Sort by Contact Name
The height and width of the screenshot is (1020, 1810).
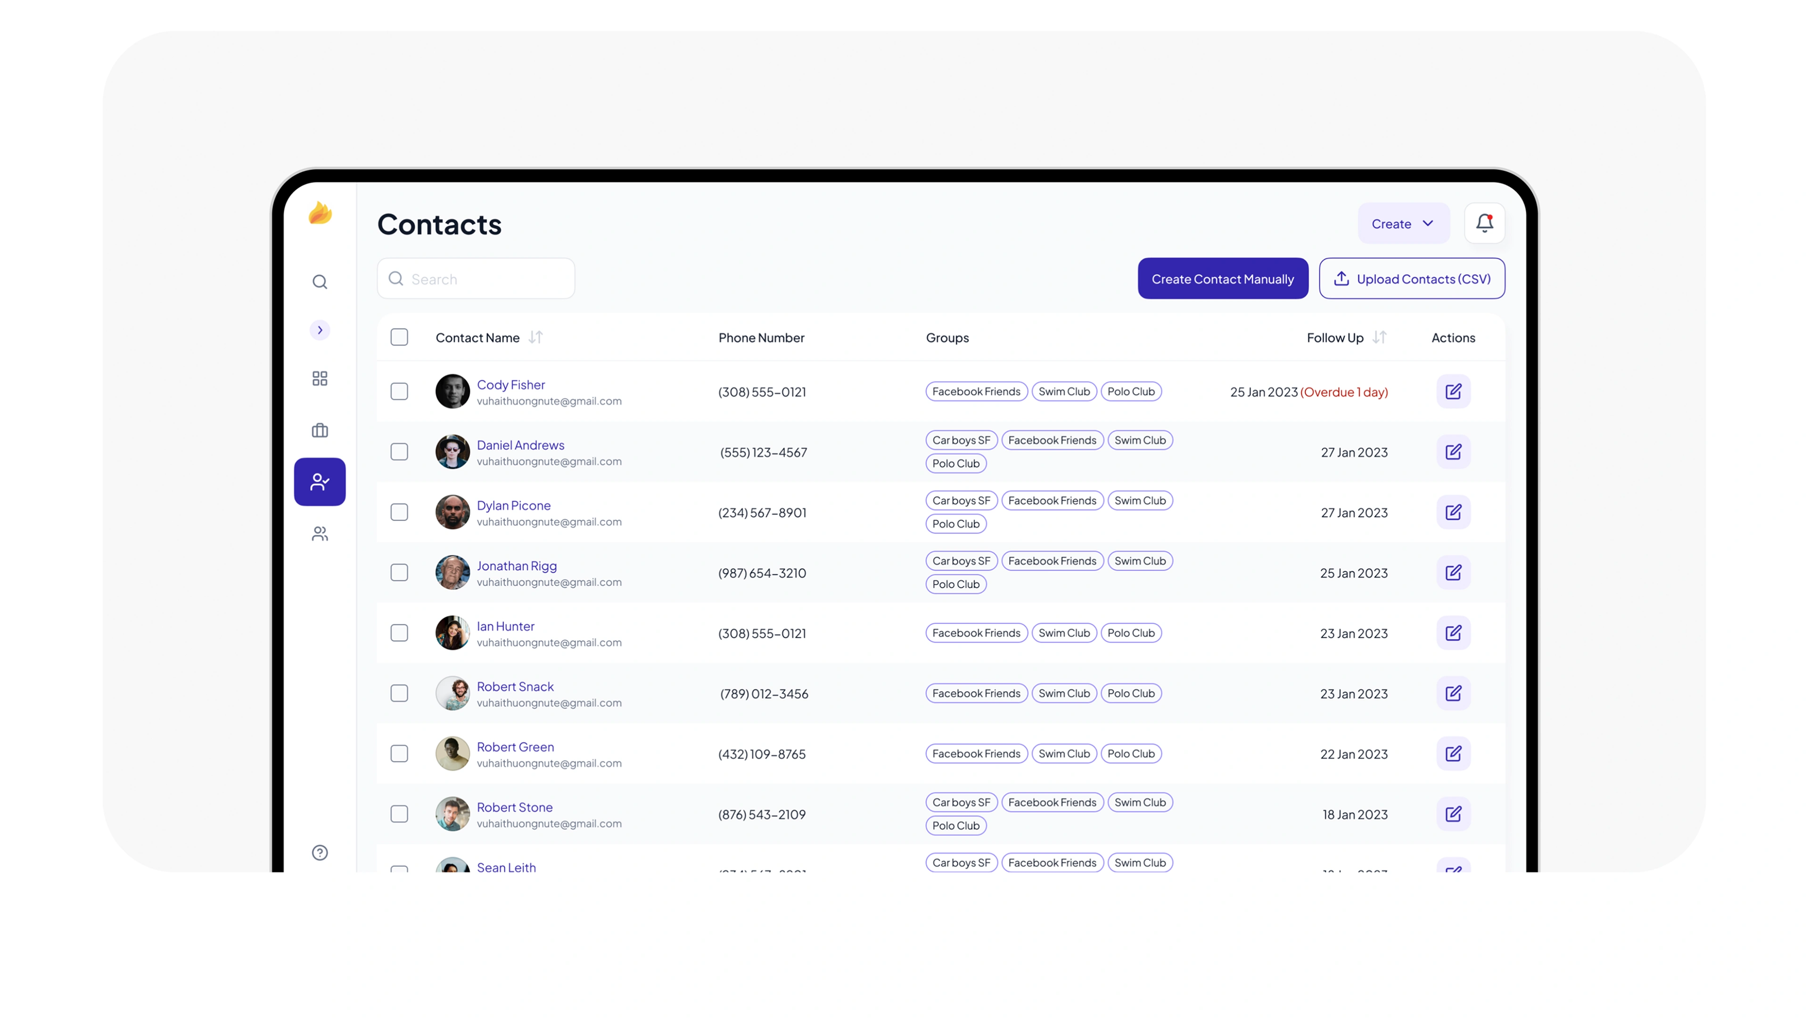[535, 337]
